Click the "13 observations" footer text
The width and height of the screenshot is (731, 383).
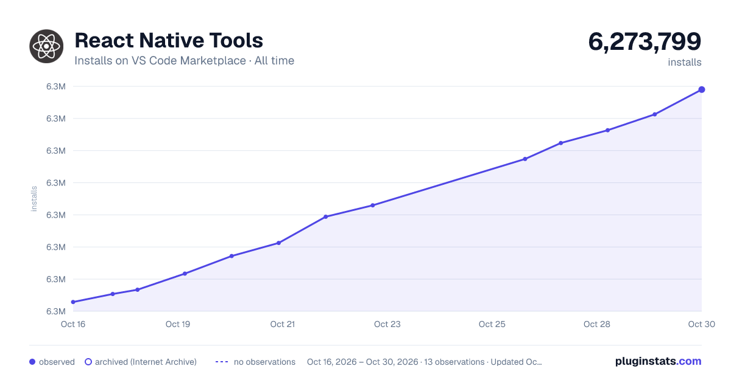454,362
